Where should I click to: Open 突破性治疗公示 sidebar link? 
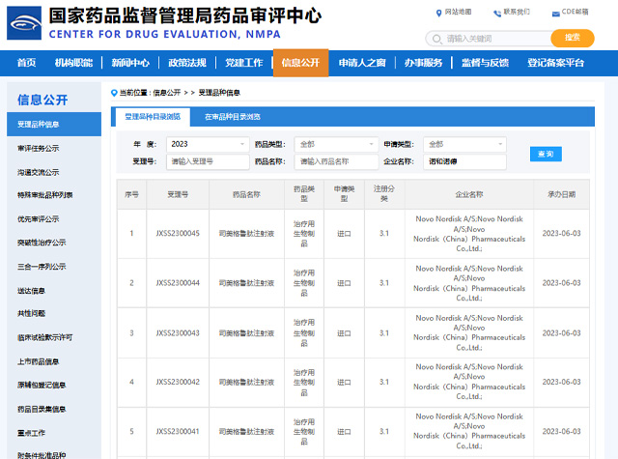[x=42, y=243]
